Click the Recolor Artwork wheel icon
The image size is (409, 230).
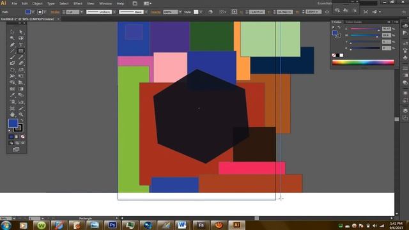[210, 12]
